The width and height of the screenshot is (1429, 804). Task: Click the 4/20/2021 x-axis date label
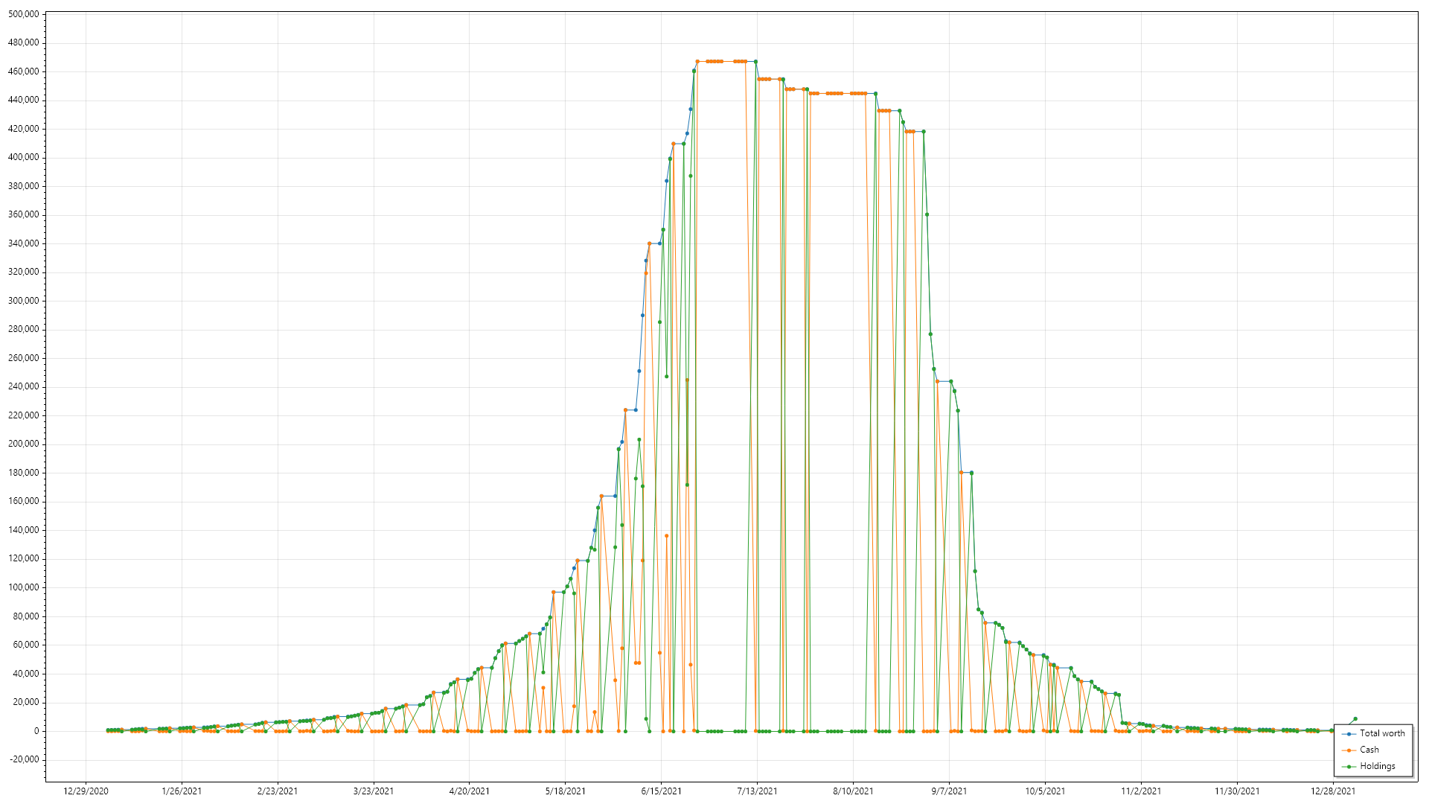pos(469,791)
